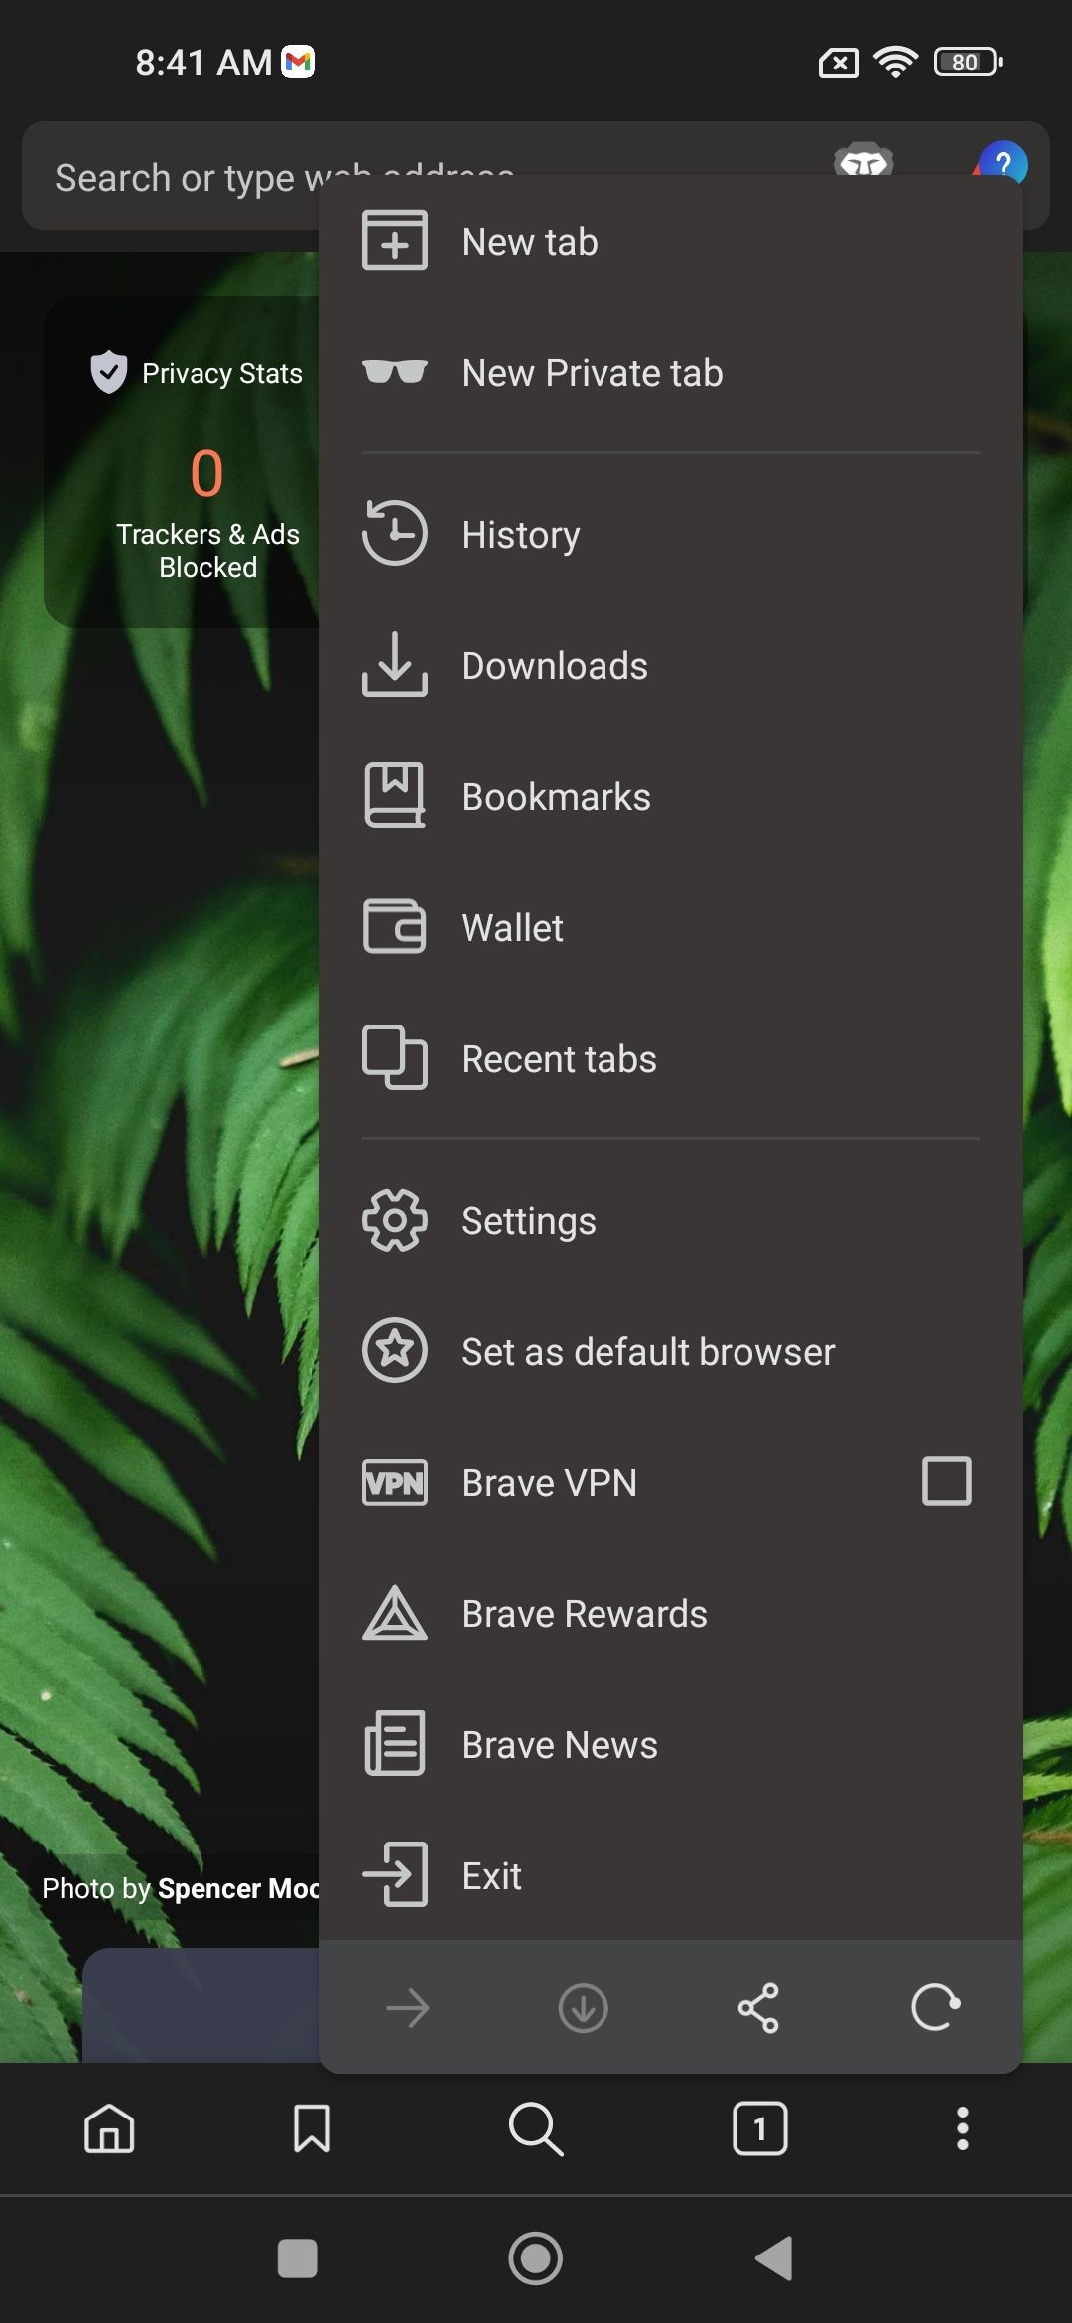Screen dimensions: 1072x2323
Task: Tap the bookmark icon in bottom toolbar
Action: [x=312, y=2128]
